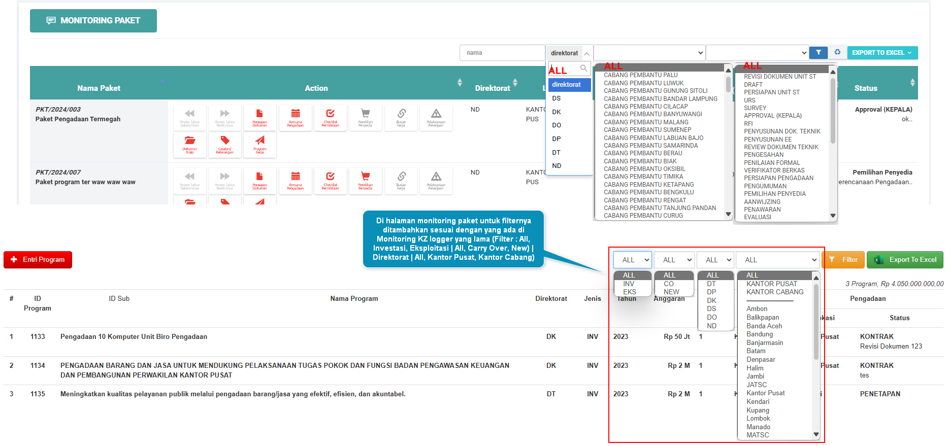Screen dimensions: 948x446
Task: Click the blue funnel filter icon
Action: click(818, 53)
